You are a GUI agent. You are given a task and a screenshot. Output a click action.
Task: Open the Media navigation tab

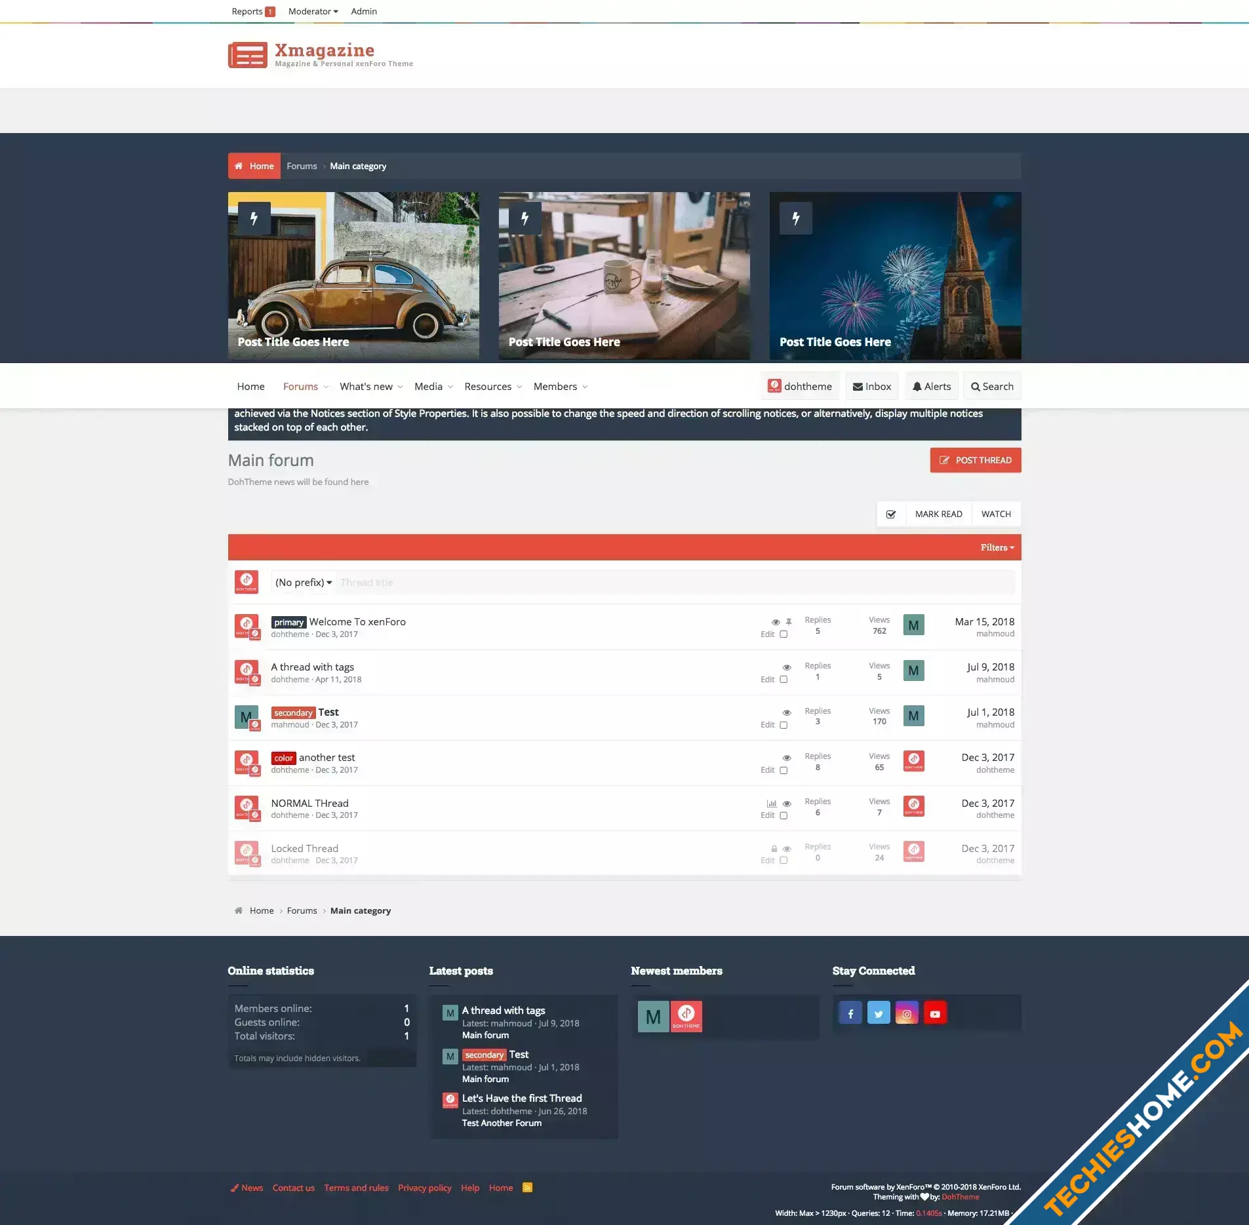coord(428,387)
